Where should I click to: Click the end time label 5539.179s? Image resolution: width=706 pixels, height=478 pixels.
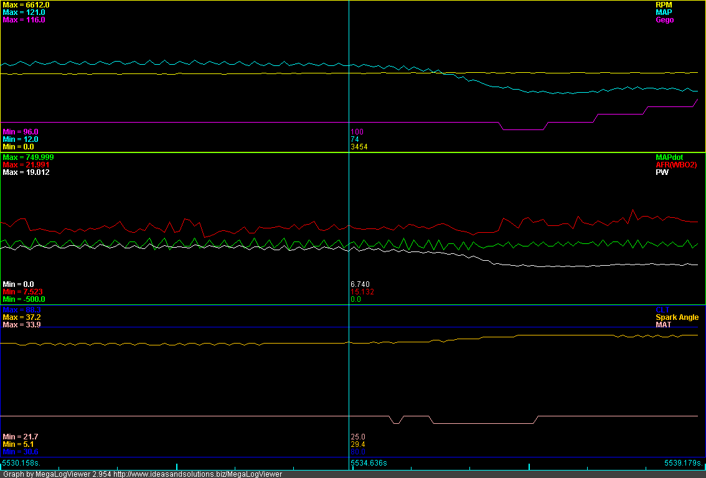[683, 463]
